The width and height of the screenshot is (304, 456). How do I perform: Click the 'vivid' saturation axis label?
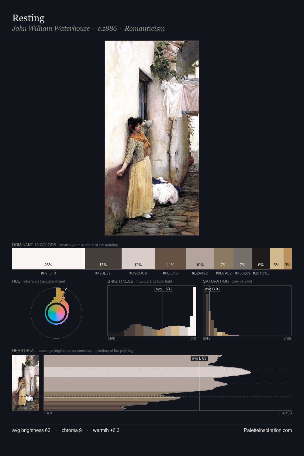tap(287, 338)
